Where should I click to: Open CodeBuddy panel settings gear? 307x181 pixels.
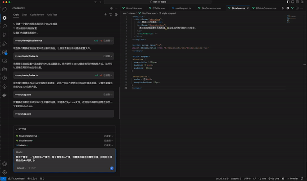116,14
